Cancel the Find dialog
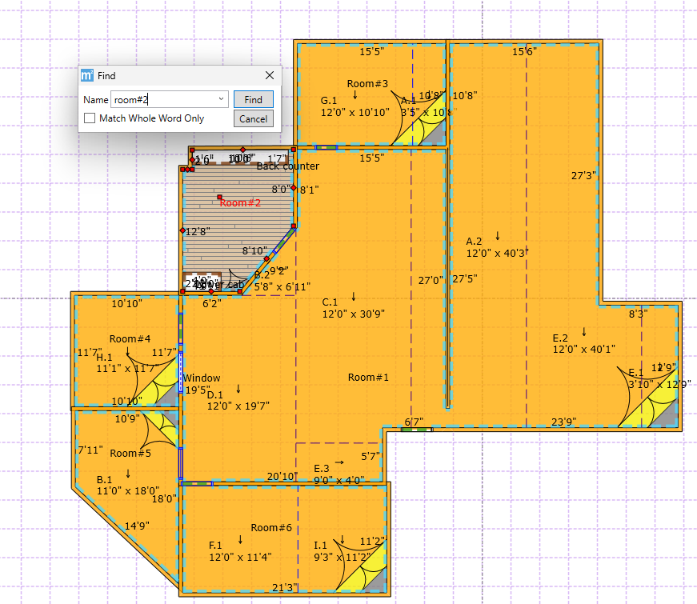This screenshot has width=697, height=604. coord(254,118)
